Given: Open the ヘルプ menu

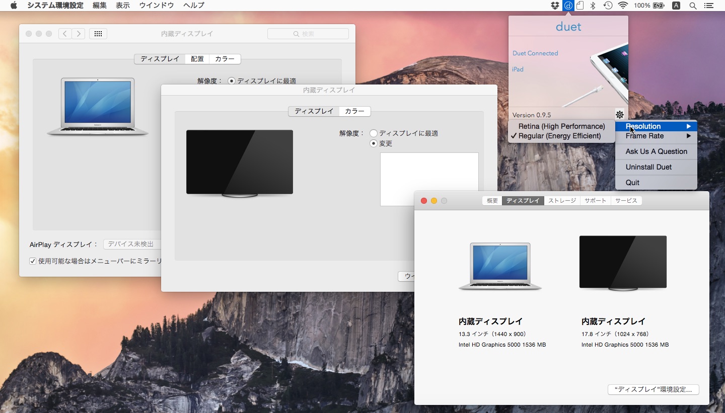Looking at the screenshot, I should coord(194,6).
